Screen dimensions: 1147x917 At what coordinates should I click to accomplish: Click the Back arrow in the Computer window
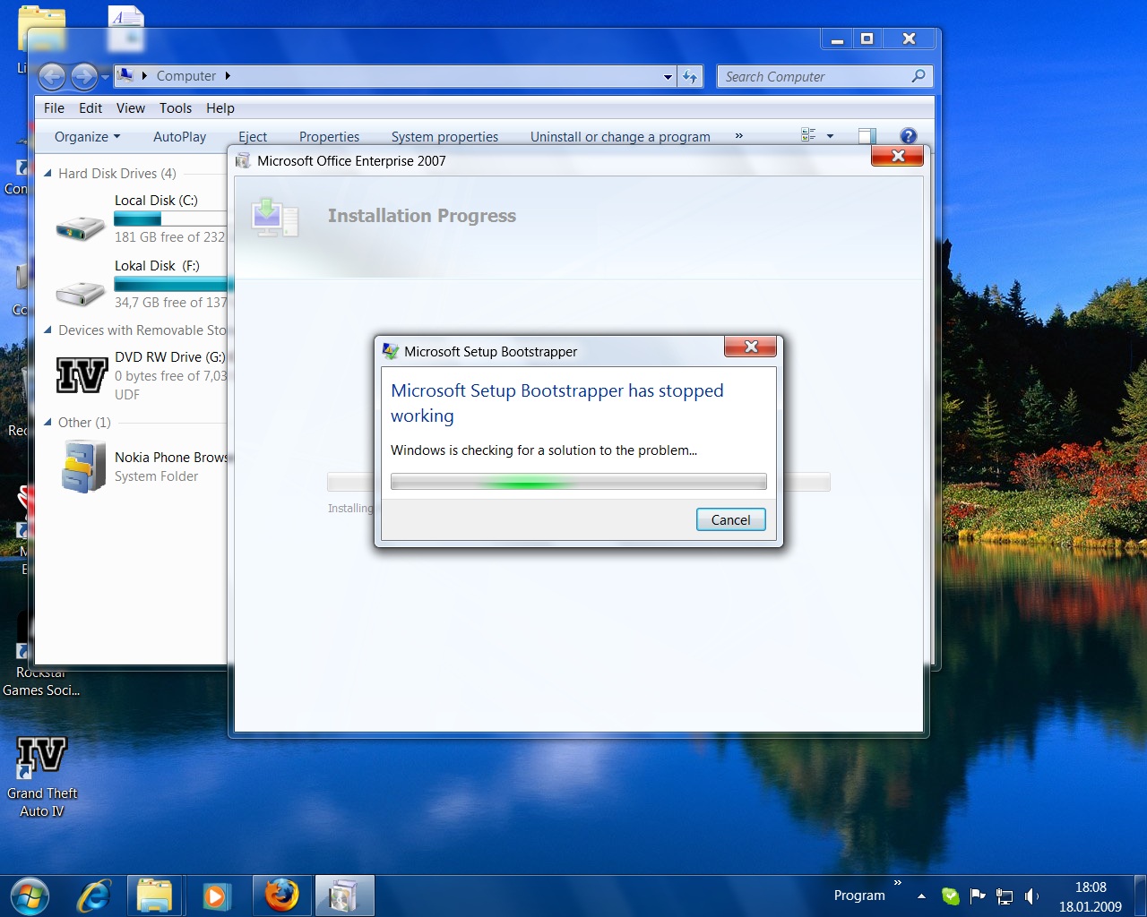click(x=52, y=77)
